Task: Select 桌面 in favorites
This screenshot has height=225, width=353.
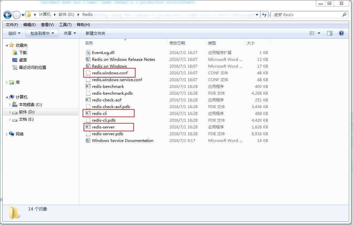Action: pyautogui.click(x=23, y=60)
